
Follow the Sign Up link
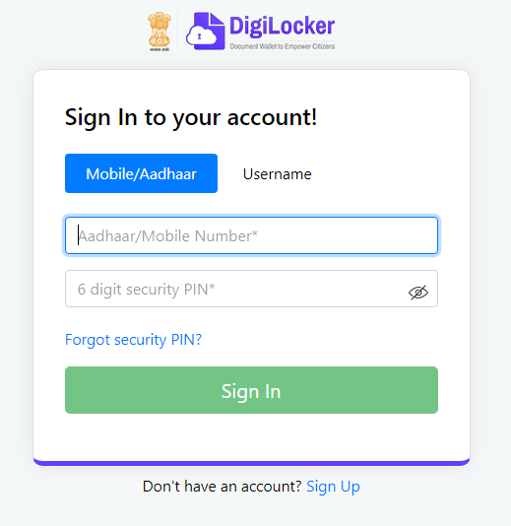click(333, 487)
